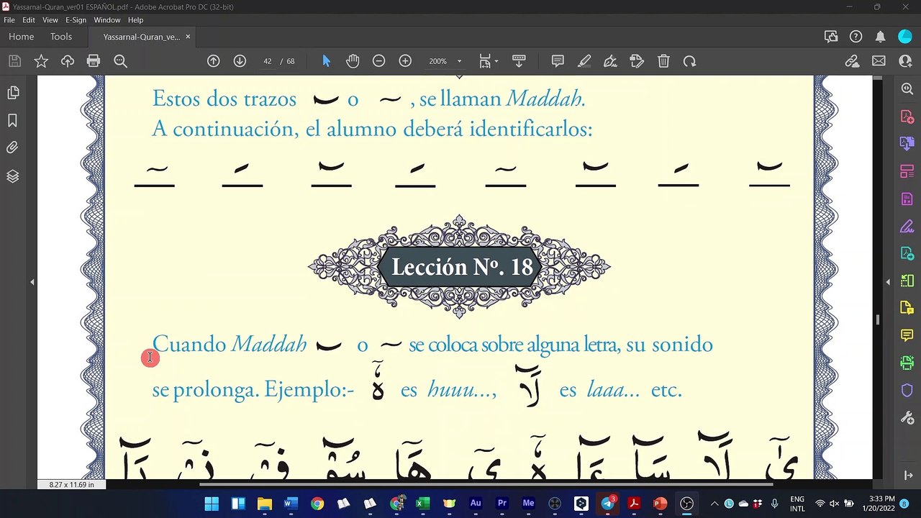Click the Share link icon
Viewport: 921px width, 518px height.
[853, 61]
